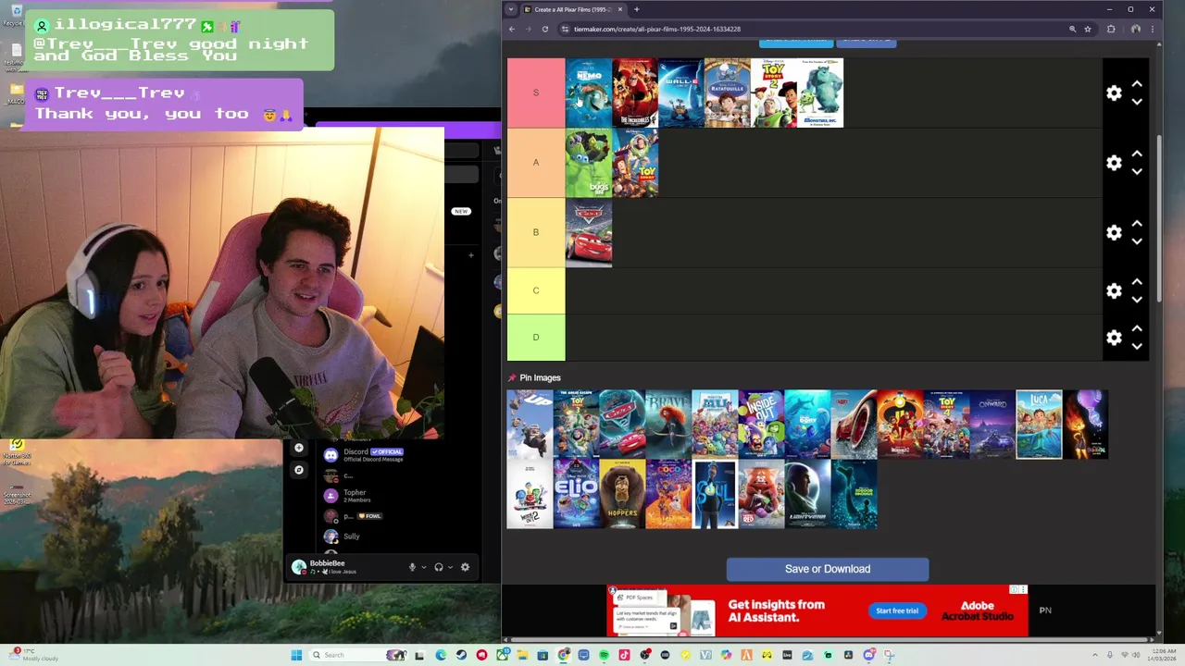
Task: Select Ratatouille poster in S tier
Action: [x=728, y=92]
